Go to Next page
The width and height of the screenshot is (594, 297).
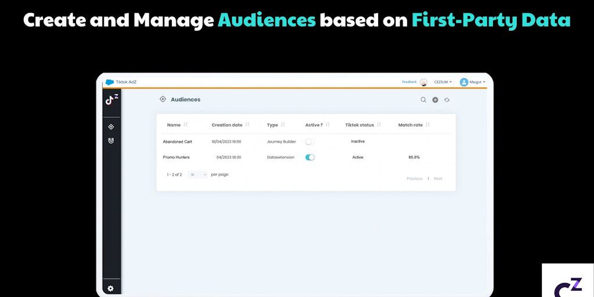click(438, 179)
